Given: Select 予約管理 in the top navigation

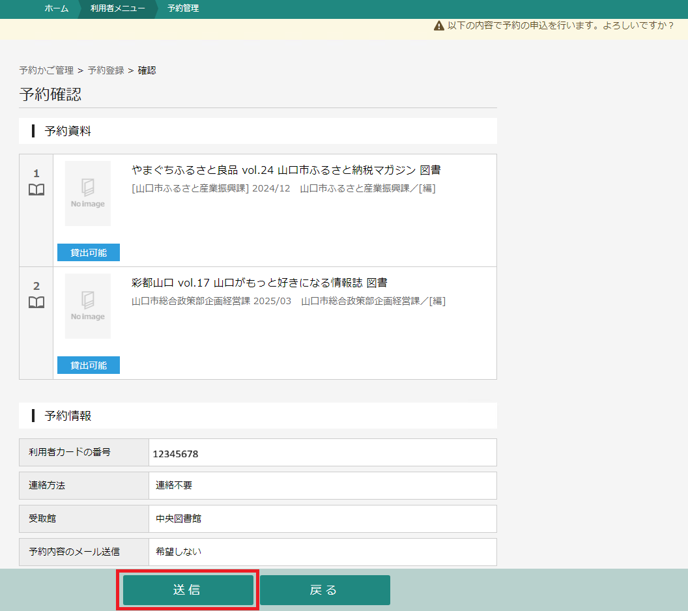Looking at the screenshot, I should tap(183, 8).
